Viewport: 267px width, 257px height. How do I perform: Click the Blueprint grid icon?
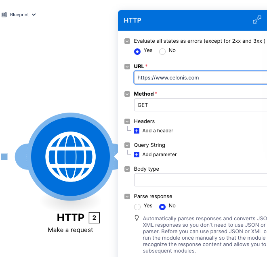[x=4, y=15]
